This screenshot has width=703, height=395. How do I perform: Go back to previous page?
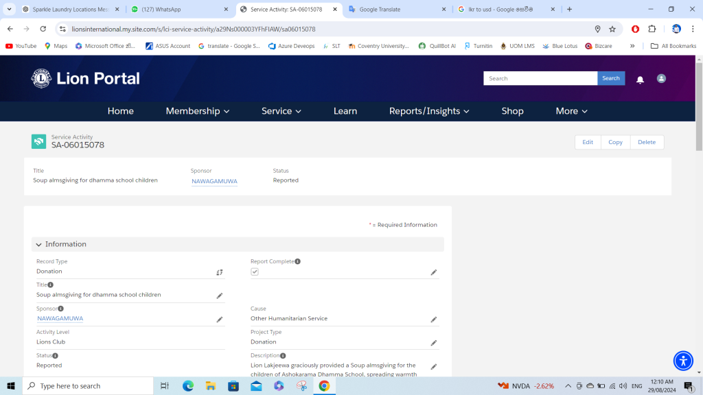[x=10, y=29]
